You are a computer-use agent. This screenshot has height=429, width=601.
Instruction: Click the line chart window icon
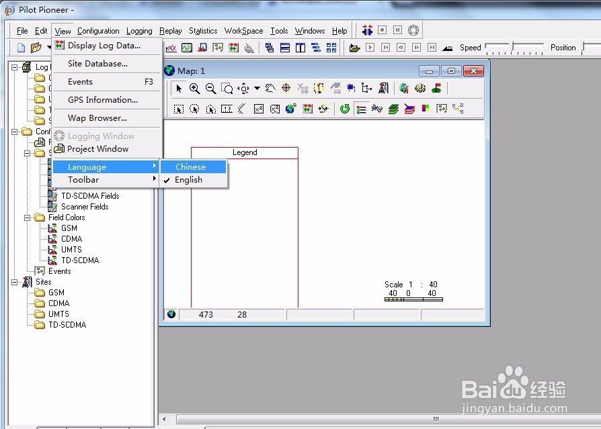(171, 48)
